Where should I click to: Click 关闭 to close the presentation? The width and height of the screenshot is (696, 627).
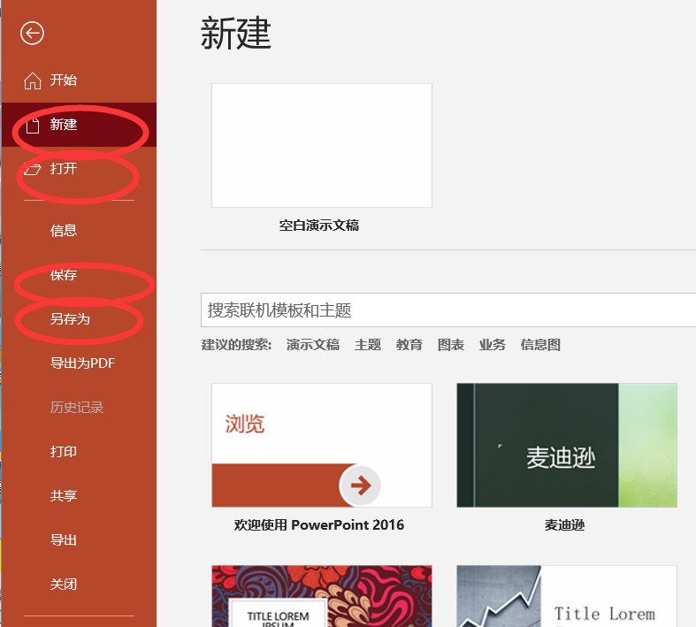(79, 584)
